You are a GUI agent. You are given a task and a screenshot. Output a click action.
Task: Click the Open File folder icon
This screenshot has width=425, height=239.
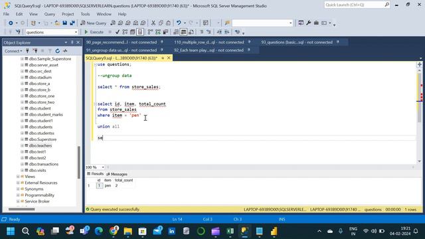point(57,23)
